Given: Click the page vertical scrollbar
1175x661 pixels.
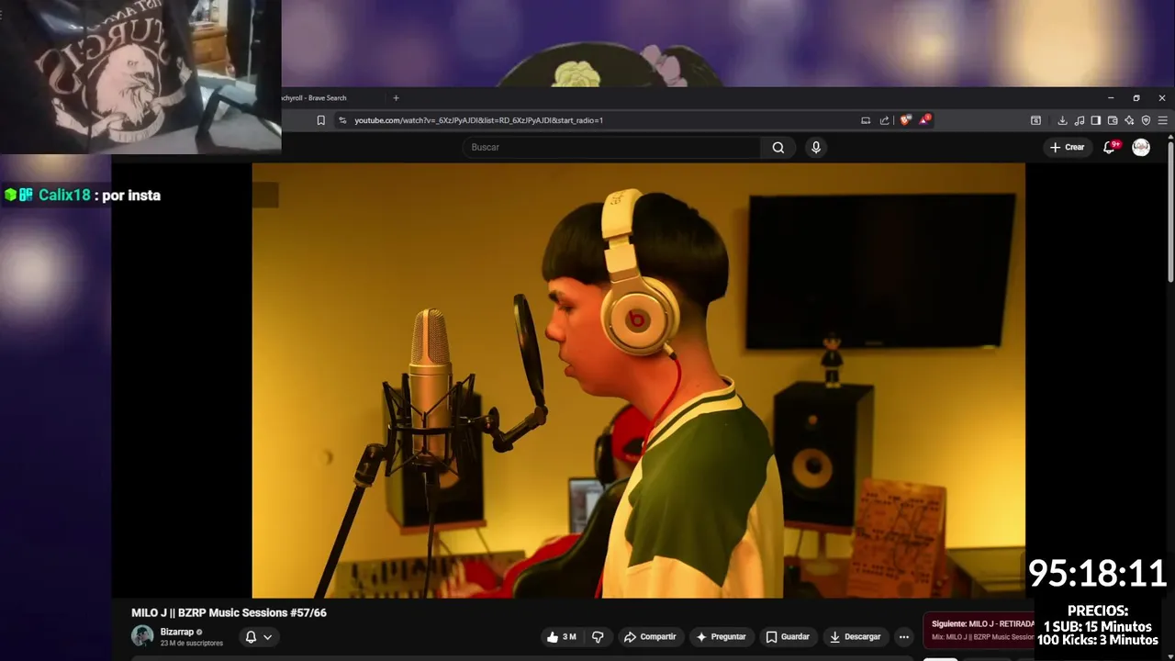Looking at the screenshot, I should (x=1170, y=211).
